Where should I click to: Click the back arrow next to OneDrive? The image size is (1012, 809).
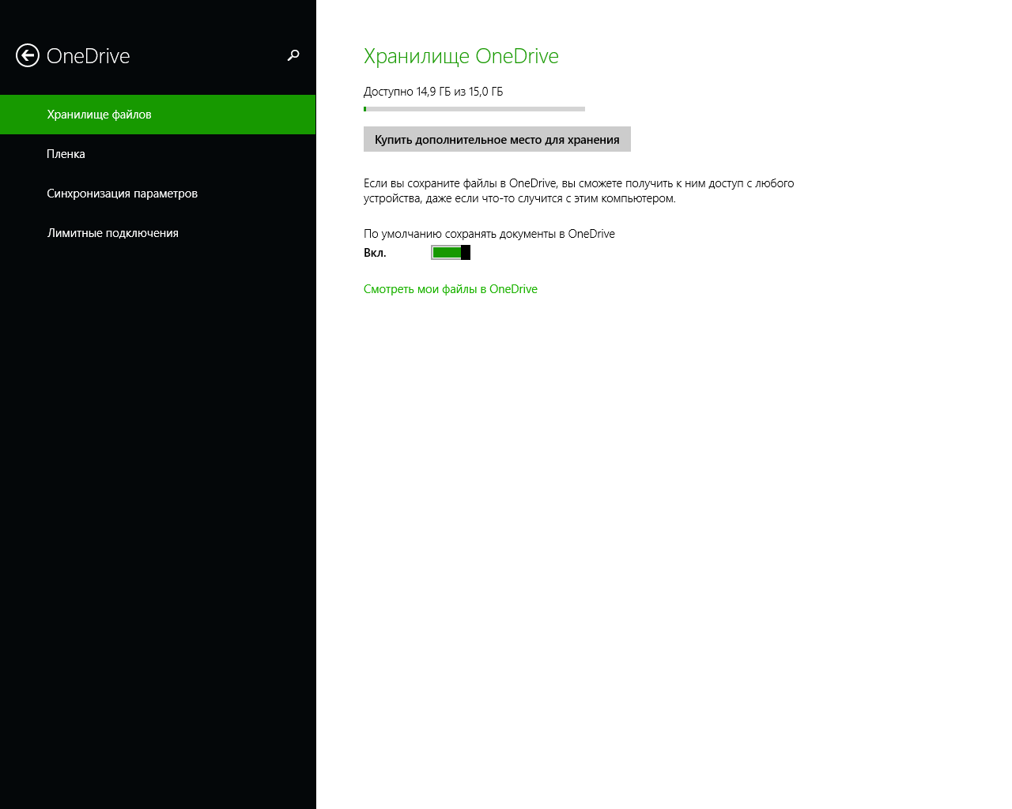coord(28,55)
